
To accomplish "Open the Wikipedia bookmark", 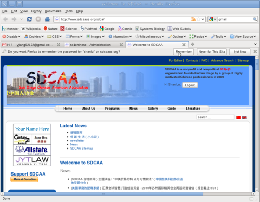I will pos(31,29).
